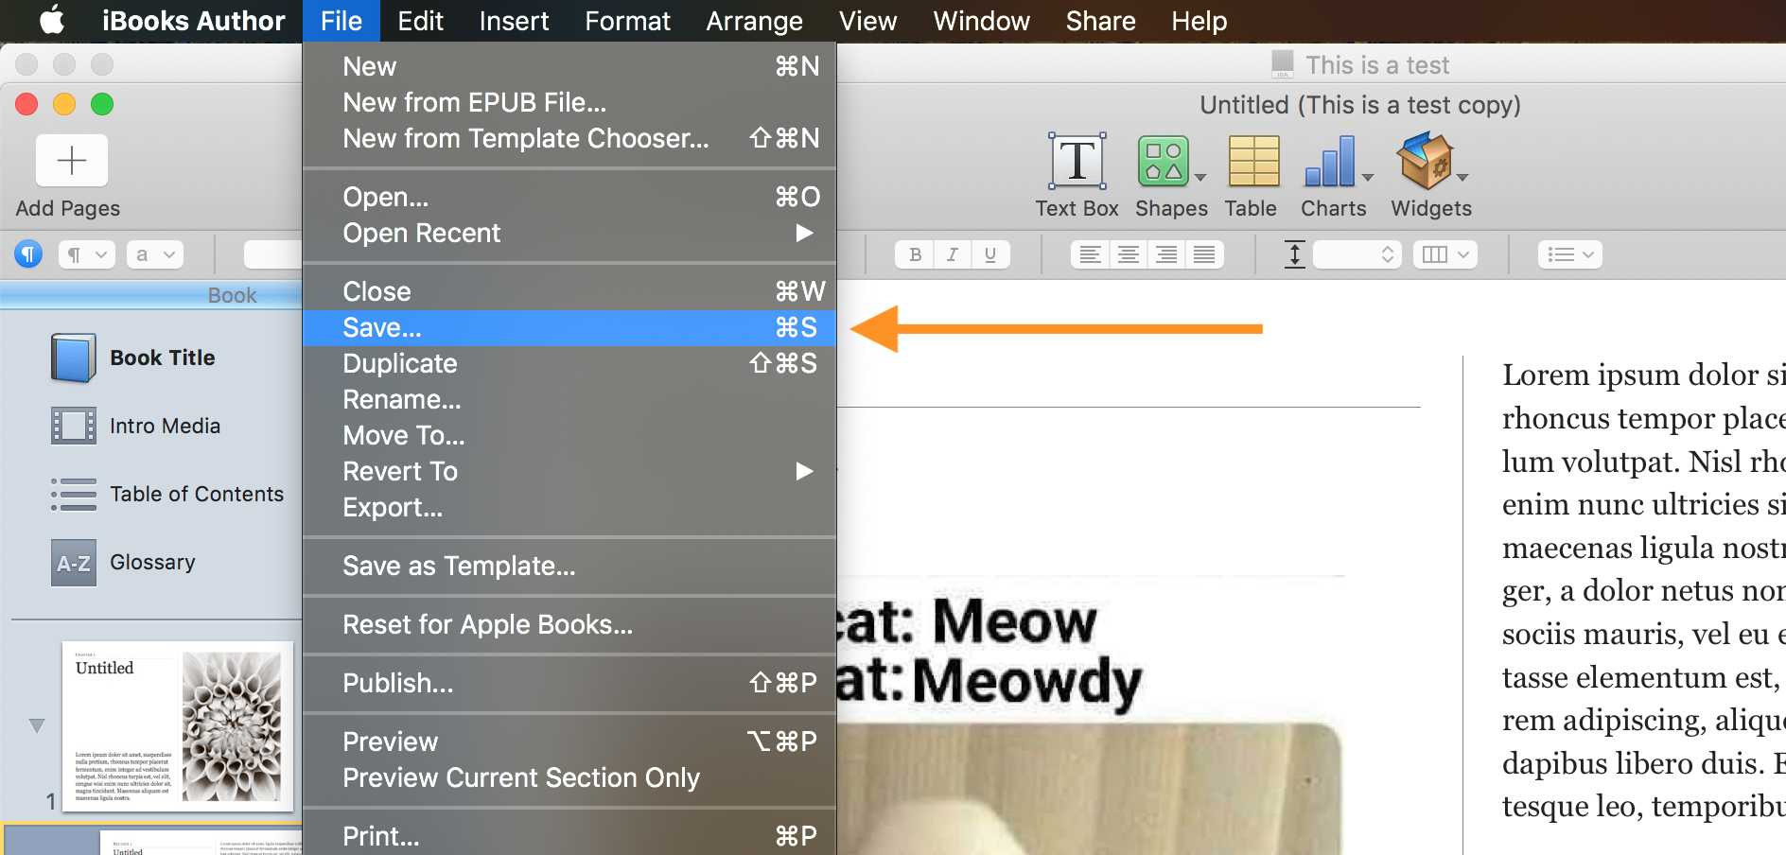Open the Format menu
This screenshot has width=1786, height=855.
(x=627, y=21)
